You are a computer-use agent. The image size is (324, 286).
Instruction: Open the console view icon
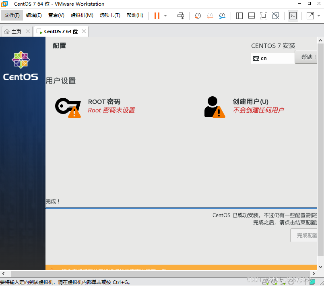click(x=293, y=16)
